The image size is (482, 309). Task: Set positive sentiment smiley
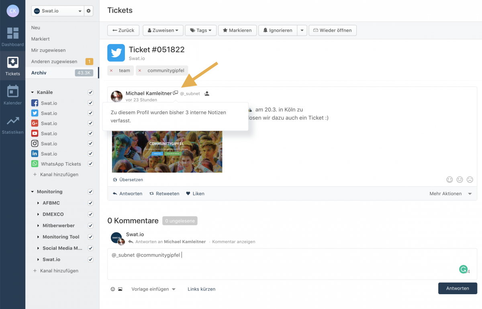pyautogui.click(x=449, y=180)
